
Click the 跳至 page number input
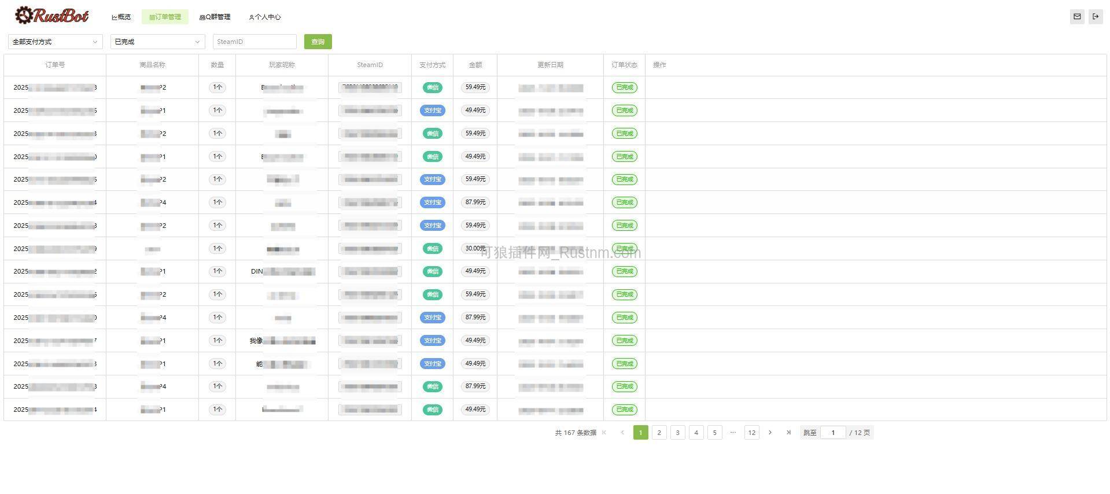point(833,433)
